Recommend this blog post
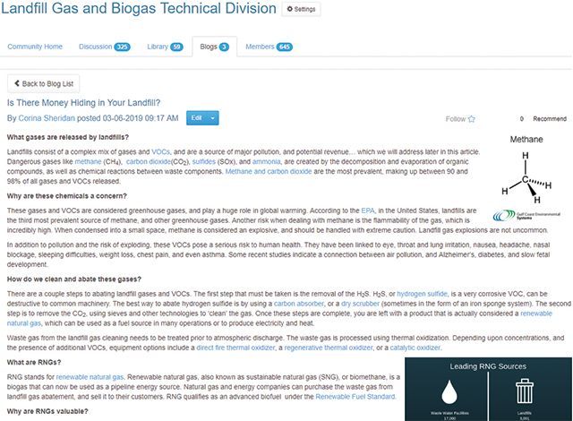The width and height of the screenshot is (573, 421). pos(549,118)
